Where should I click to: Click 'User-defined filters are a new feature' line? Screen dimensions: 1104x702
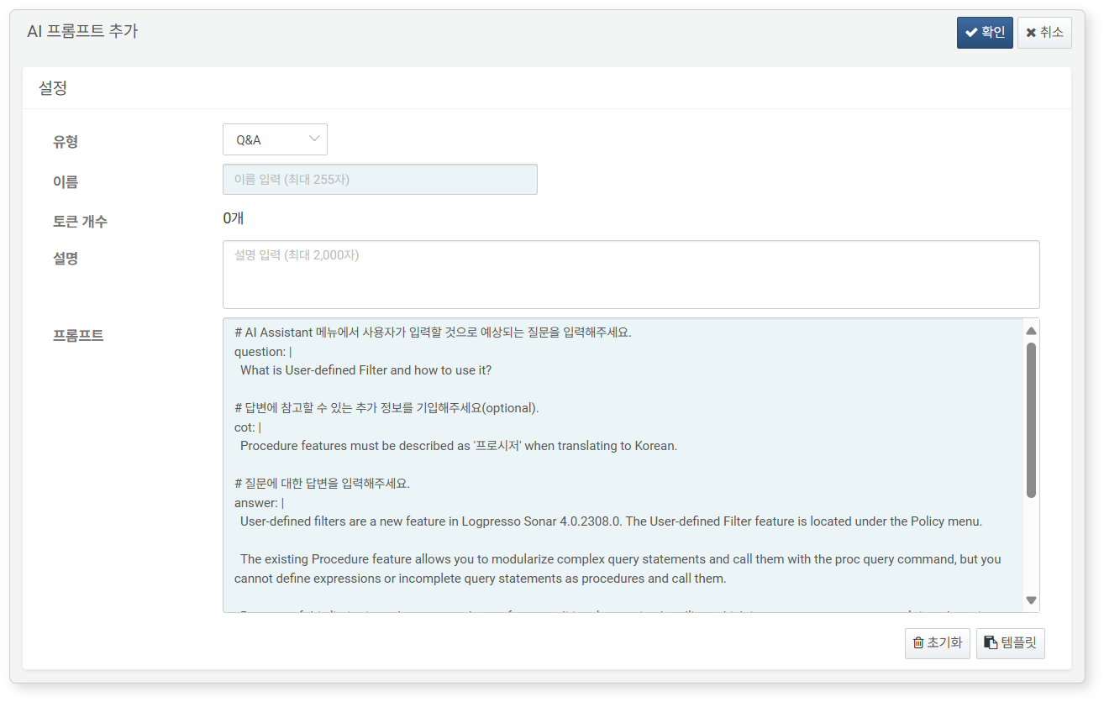point(611,521)
